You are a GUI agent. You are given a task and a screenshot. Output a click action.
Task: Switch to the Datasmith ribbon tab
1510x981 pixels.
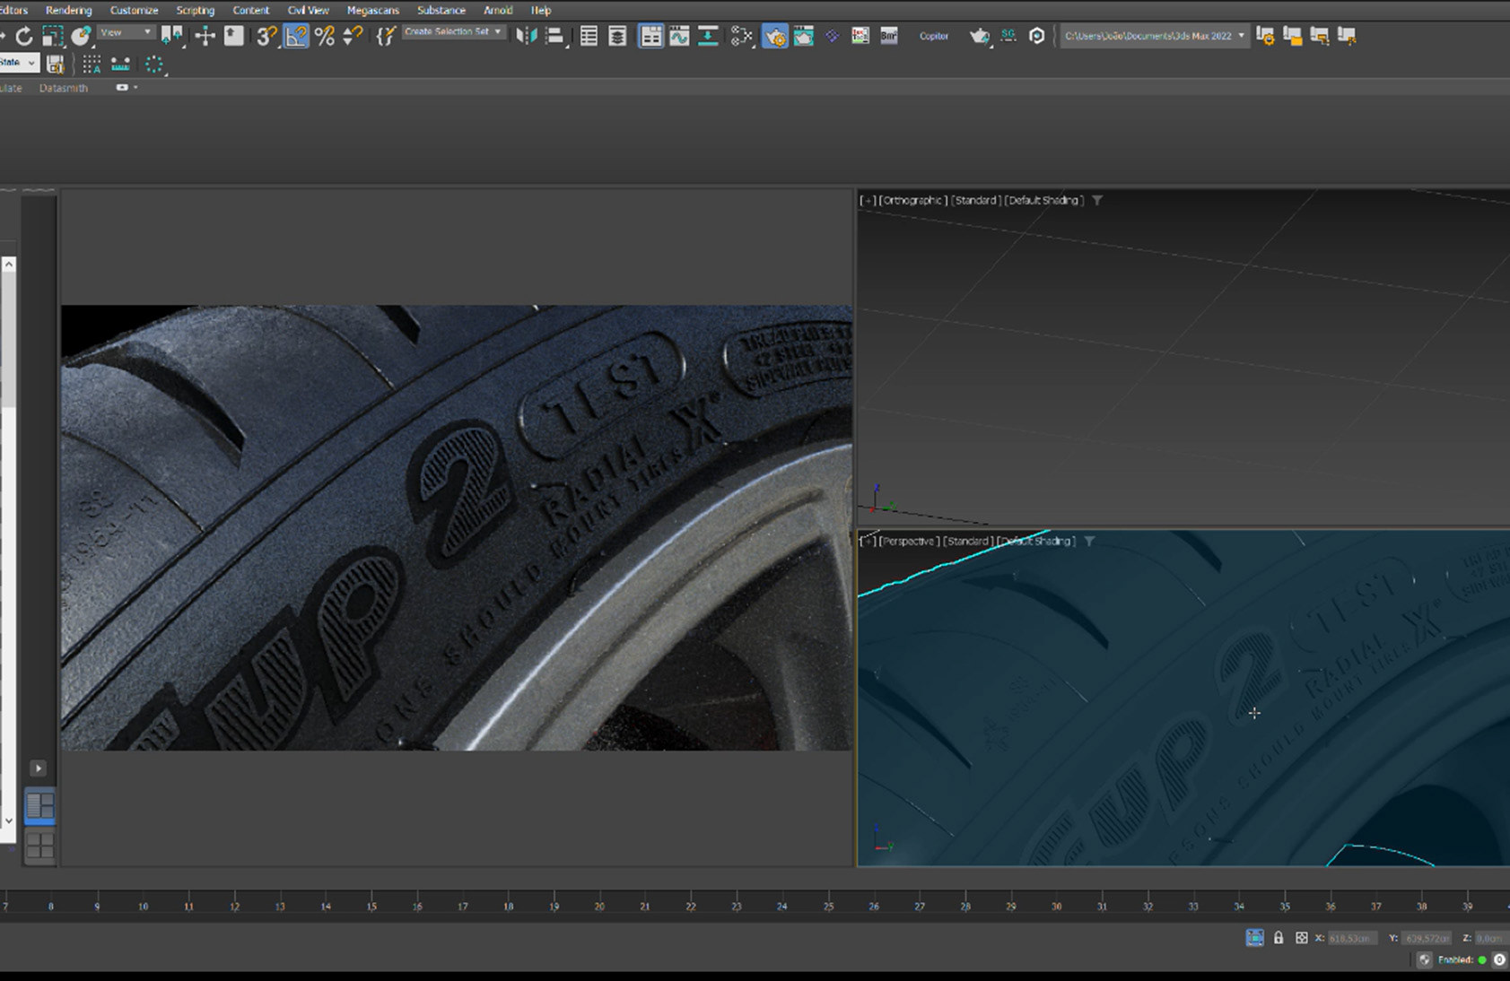point(64,88)
